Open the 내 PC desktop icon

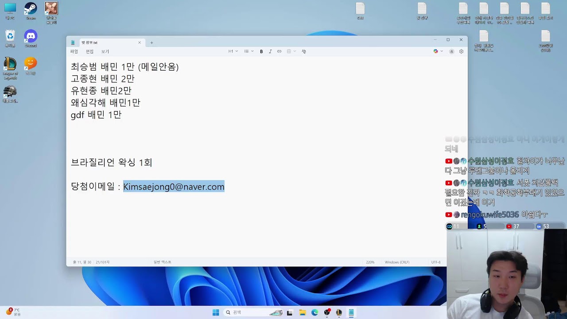(x=10, y=11)
